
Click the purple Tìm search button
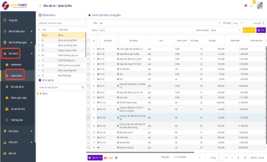pyautogui.click(x=261, y=30)
